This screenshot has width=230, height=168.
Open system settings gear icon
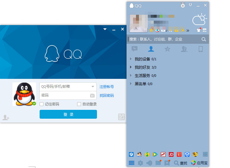click(140, 163)
